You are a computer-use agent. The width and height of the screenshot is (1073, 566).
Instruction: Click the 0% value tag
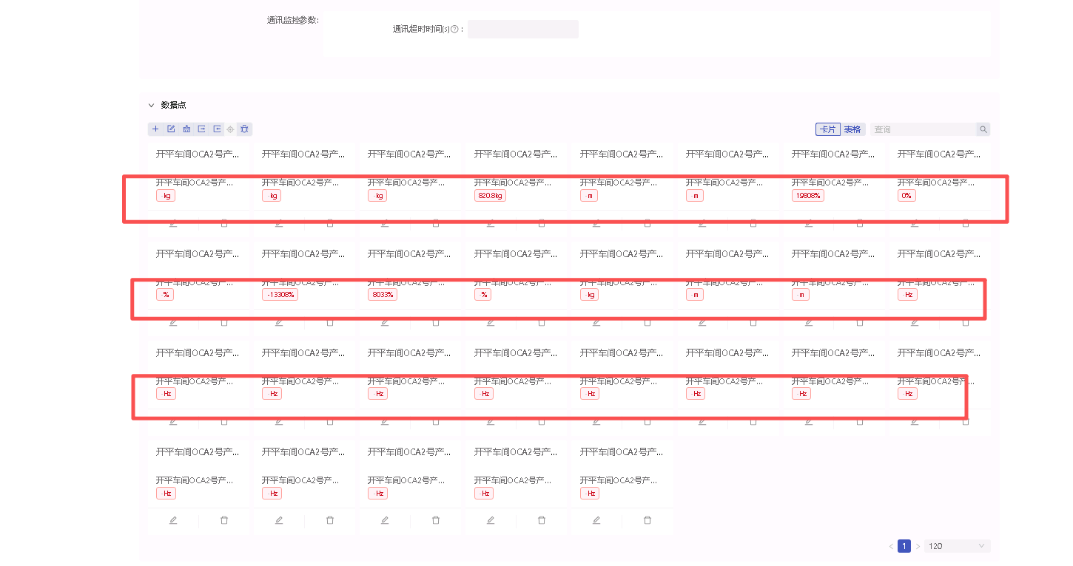906,196
